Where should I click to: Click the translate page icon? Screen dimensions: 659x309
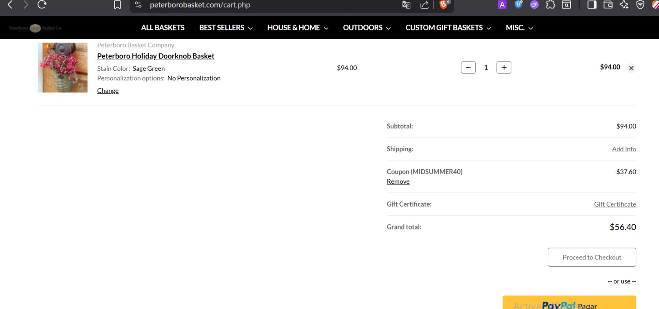click(406, 5)
